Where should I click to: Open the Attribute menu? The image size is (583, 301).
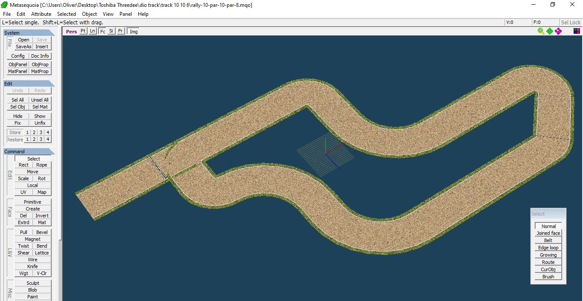point(41,14)
